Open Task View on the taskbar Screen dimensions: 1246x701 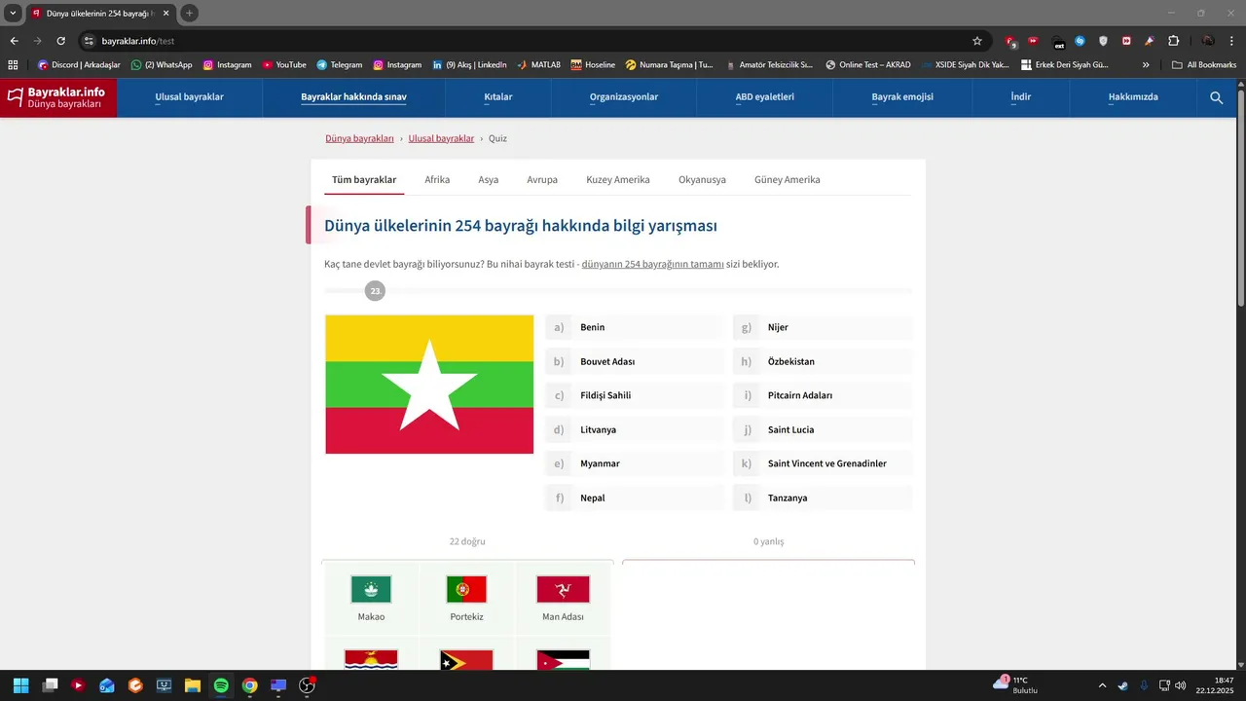[50, 685]
